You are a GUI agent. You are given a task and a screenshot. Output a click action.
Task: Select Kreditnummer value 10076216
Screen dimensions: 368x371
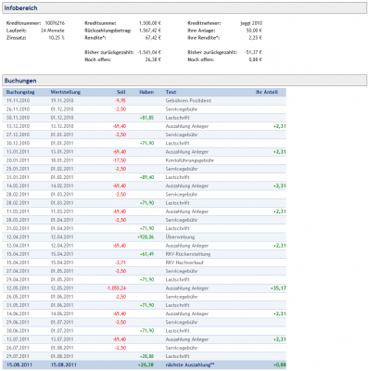[x=55, y=23]
